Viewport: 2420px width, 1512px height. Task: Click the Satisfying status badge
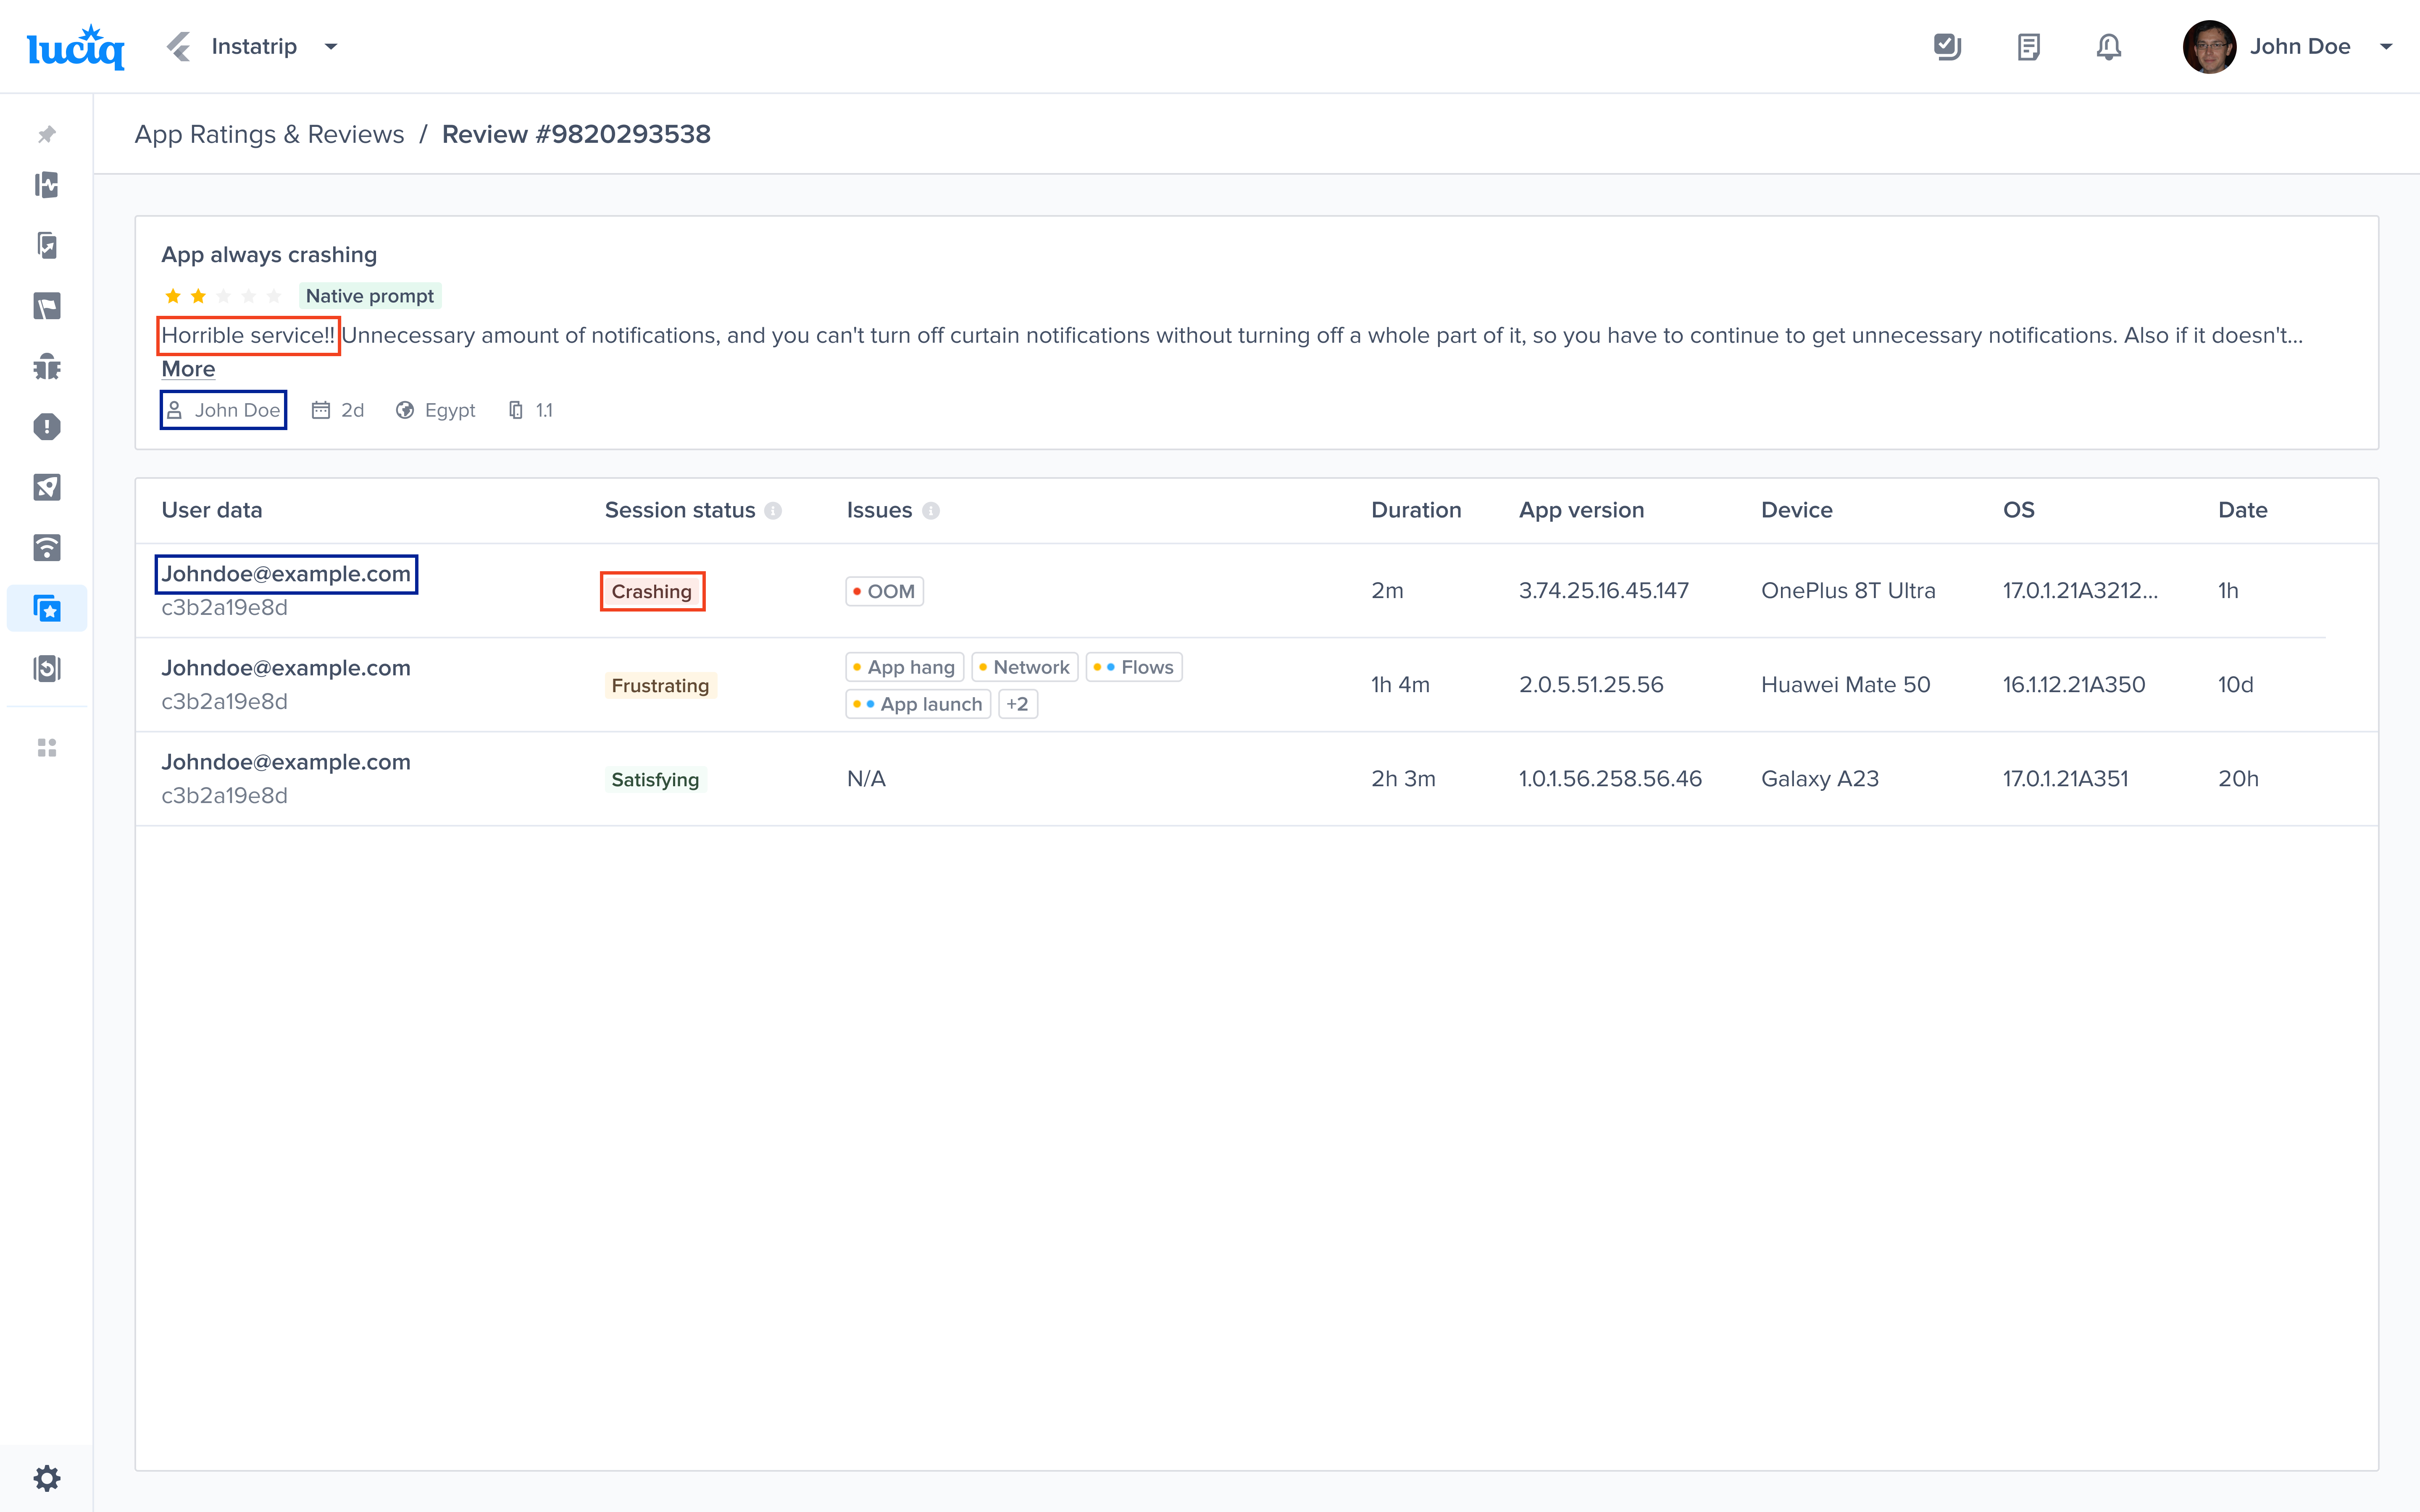coord(655,779)
